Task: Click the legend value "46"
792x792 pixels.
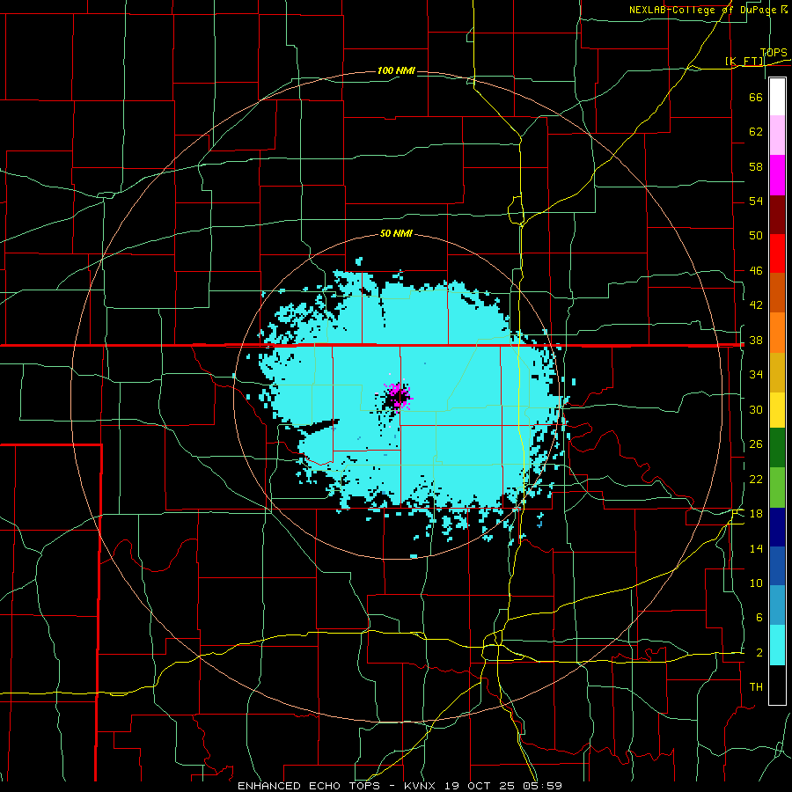Action: pos(756,271)
